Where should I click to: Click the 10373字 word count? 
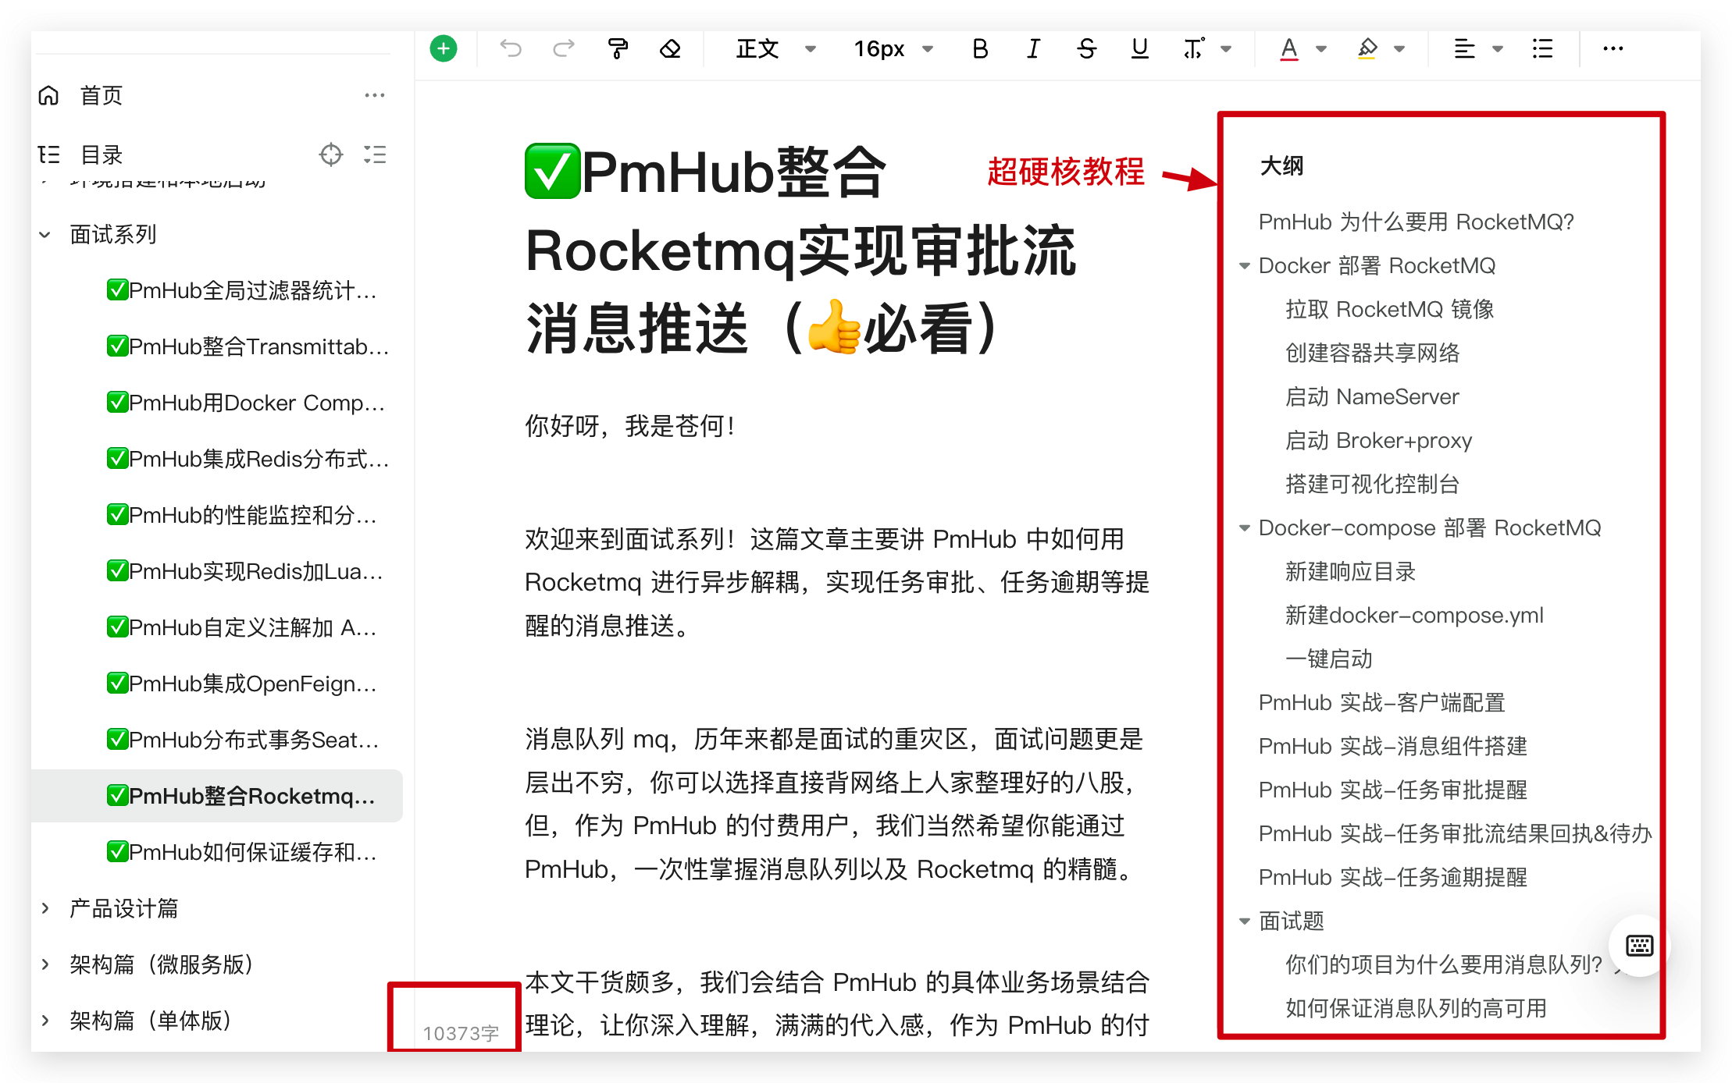coord(461,1033)
